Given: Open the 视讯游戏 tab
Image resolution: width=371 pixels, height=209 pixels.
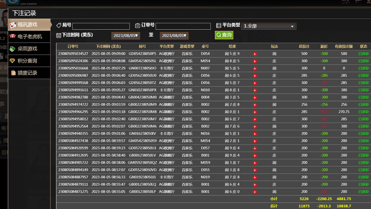Looking at the screenshot, I should click(x=29, y=25).
